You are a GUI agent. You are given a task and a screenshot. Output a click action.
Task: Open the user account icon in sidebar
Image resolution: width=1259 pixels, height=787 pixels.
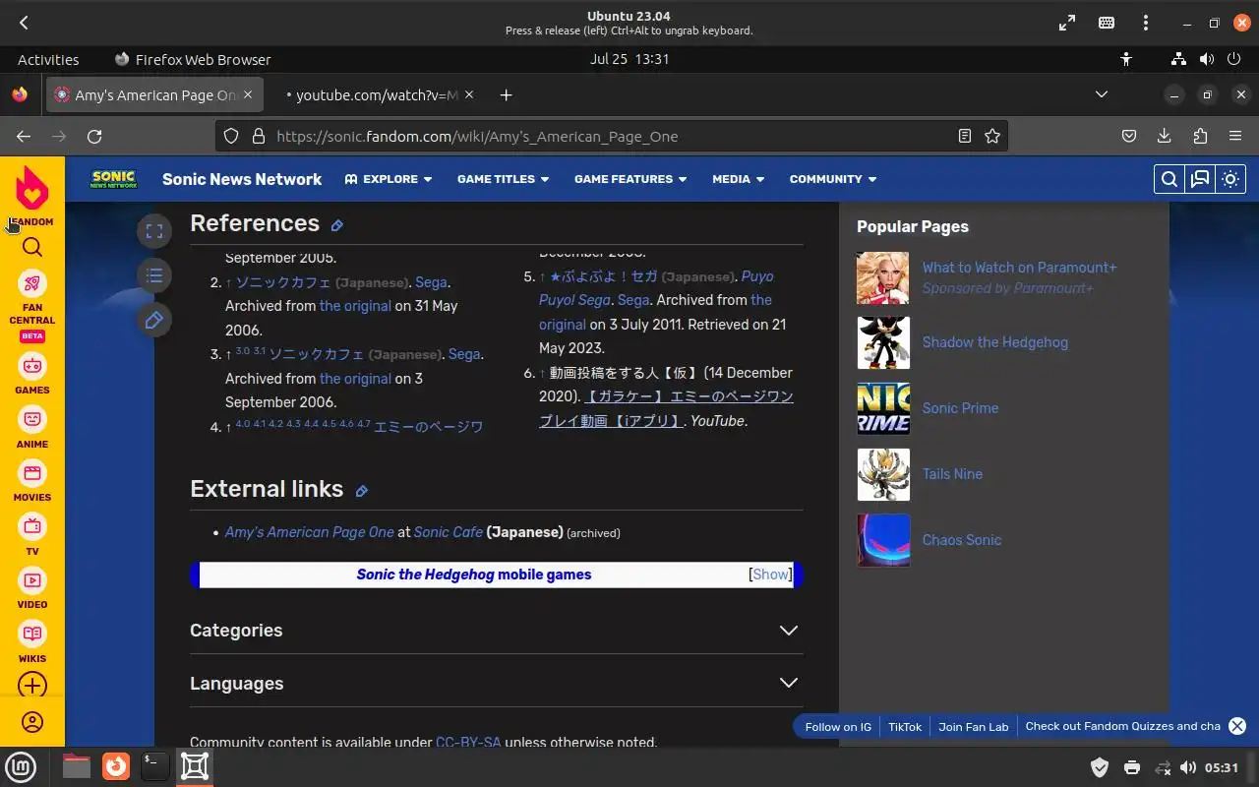[32, 722]
